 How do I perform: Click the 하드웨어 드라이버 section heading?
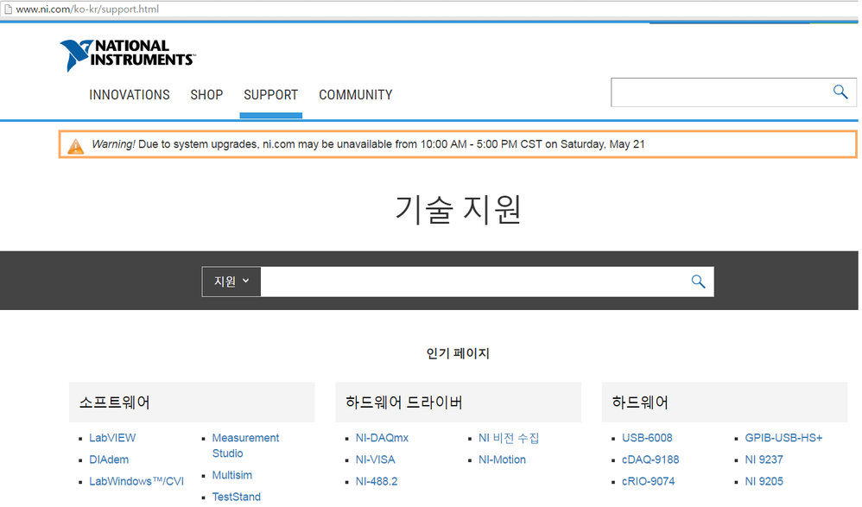click(404, 402)
